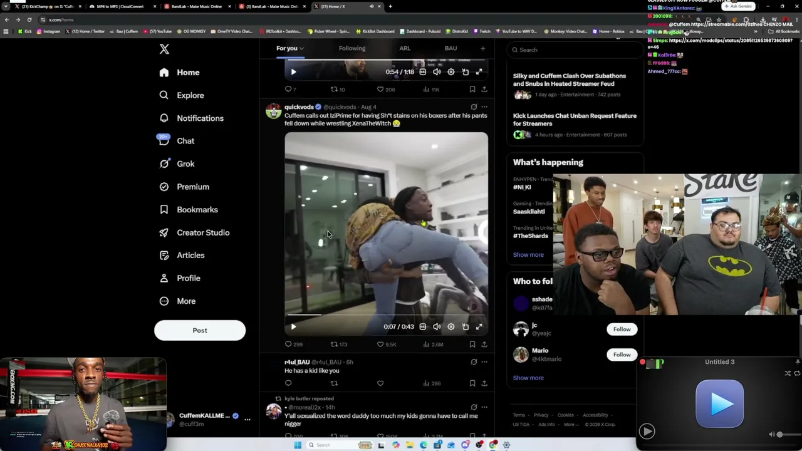Viewport: 802px width, 451px height.
Task: Open Explore from the sidebar
Action: 181,95
